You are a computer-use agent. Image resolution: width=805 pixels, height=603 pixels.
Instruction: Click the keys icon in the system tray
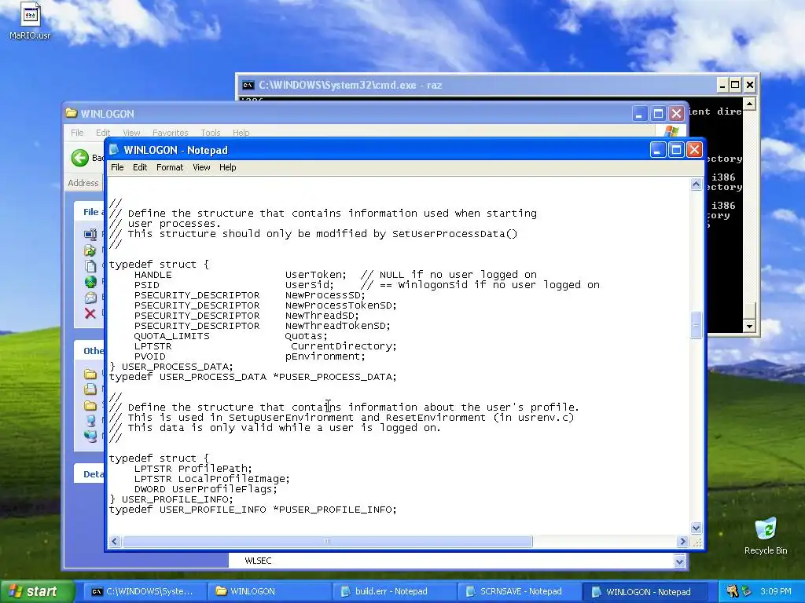732,591
